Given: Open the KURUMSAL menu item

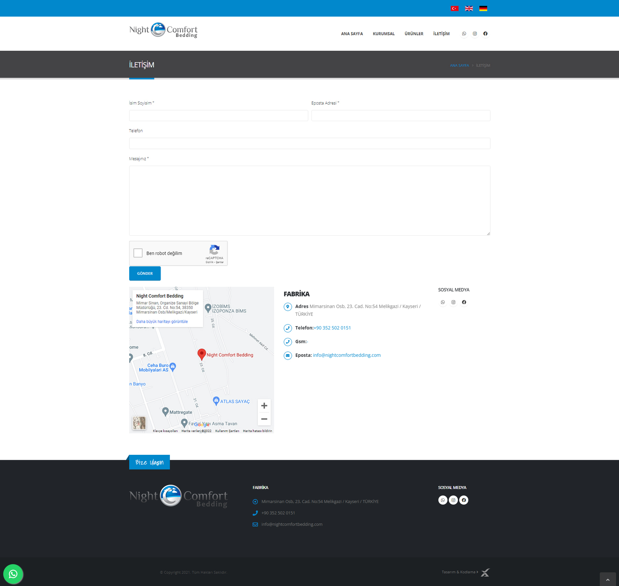Looking at the screenshot, I should click(x=384, y=34).
